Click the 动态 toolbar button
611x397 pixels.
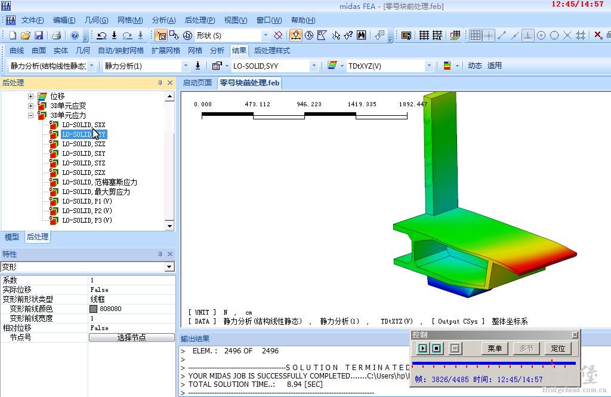pos(475,66)
